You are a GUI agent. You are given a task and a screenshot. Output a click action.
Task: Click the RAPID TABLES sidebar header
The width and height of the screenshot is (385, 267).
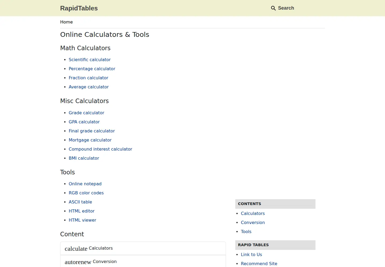click(275, 245)
